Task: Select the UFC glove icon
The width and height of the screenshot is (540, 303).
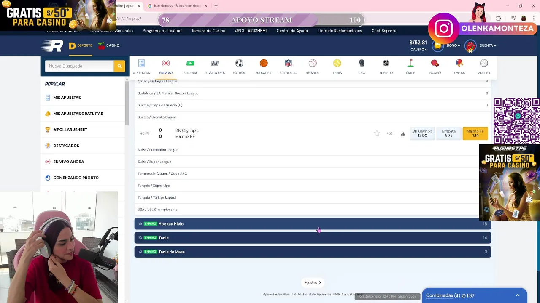Action: (x=362, y=64)
